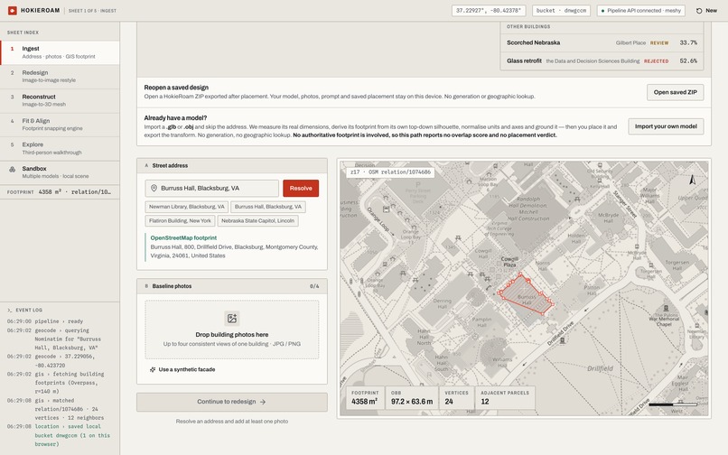Image resolution: width=728 pixels, height=455 pixels.
Task: Click the arrow icon on Continue to redesign
Action: [x=263, y=402]
